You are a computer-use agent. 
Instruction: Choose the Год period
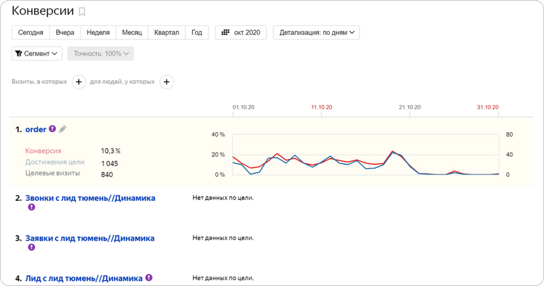click(x=197, y=32)
